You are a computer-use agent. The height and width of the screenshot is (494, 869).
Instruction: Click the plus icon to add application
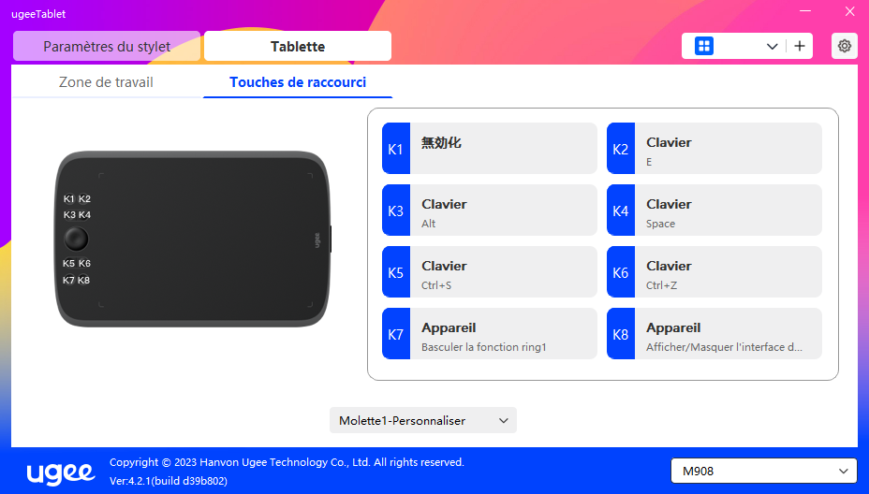pos(800,46)
